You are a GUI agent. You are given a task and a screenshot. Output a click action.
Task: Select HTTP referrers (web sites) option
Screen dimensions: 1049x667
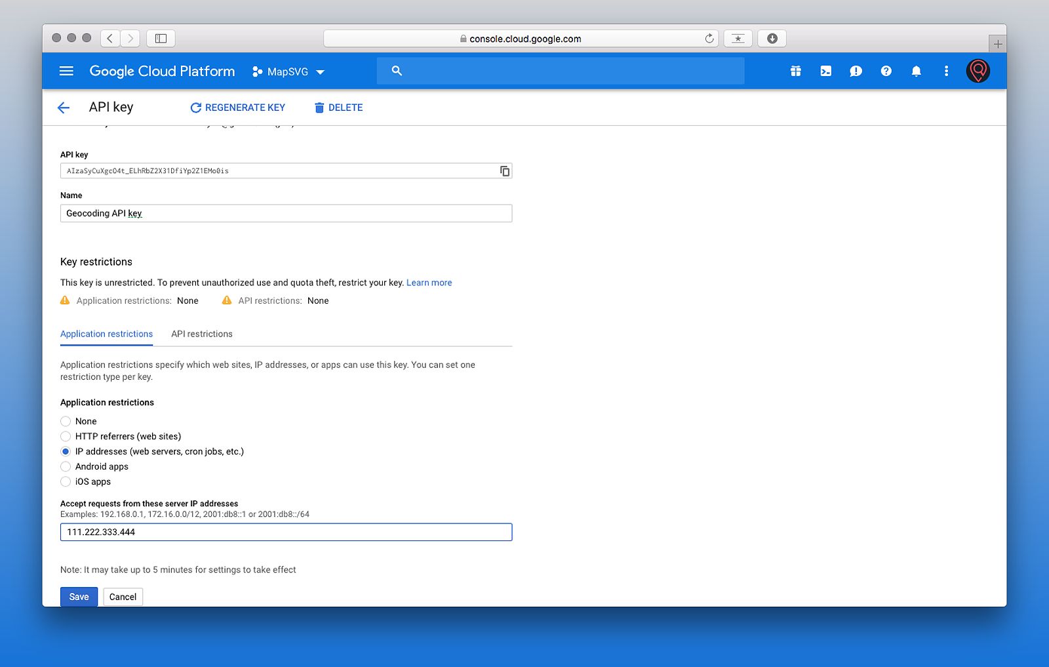coord(66,436)
